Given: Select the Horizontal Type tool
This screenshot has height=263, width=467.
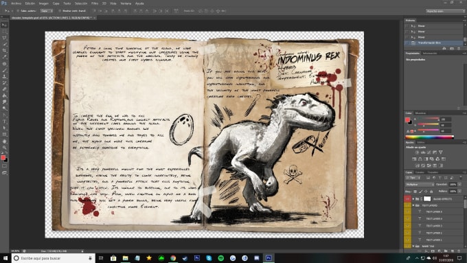Looking at the screenshot, I should pyautogui.click(x=4, y=122).
